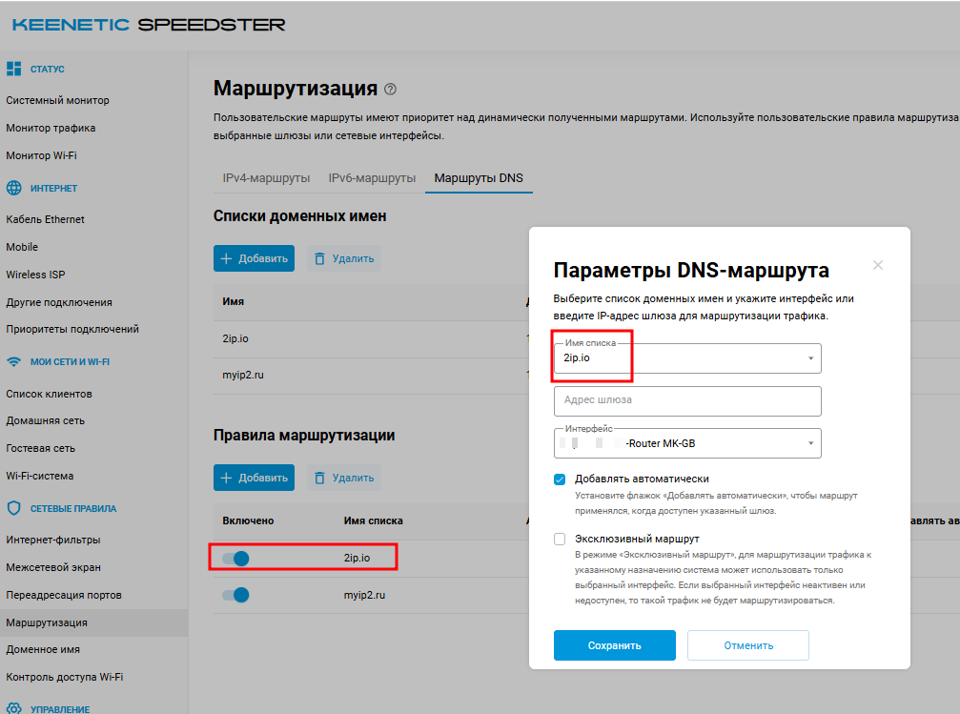This screenshot has height=714, width=960.
Task: Click the help question mark icon beside Маршрутизация
Action: coord(390,90)
